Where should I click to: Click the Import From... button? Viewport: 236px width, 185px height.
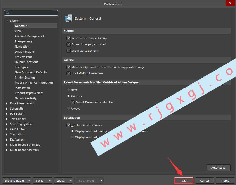[x=87, y=180]
